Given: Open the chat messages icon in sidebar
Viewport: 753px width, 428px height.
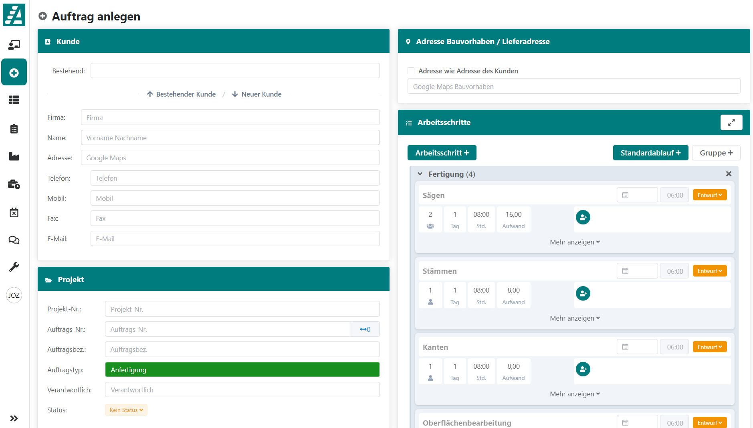Looking at the screenshot, I should click(14, 240).
